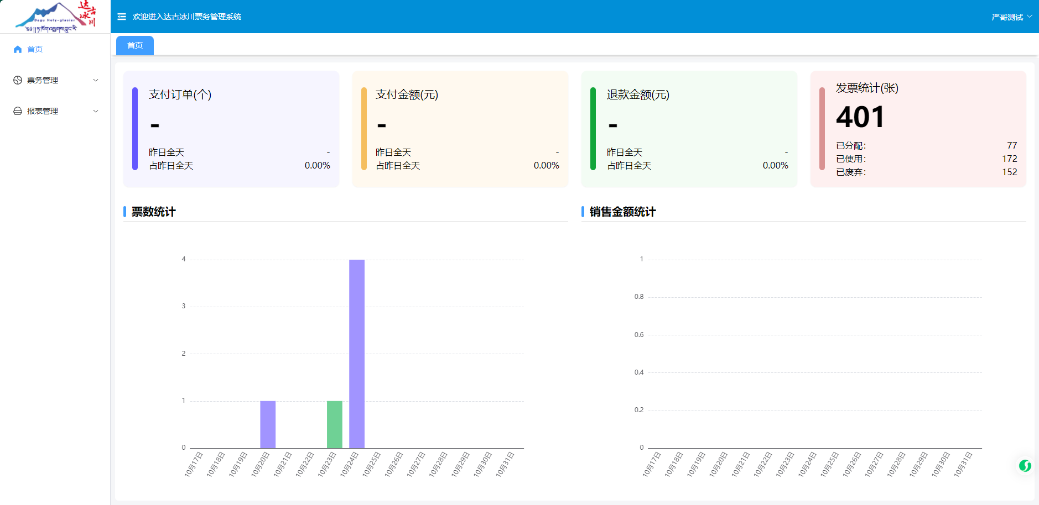Click the 报表管理 report icon
This screenshot has width=1039, height=505.
tap(18, 111)
